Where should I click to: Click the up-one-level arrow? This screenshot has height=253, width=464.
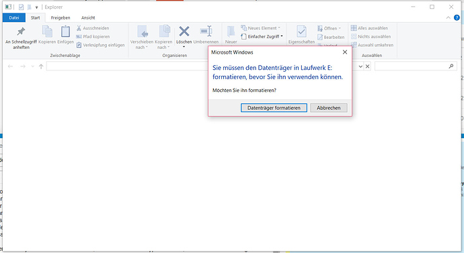tap(41, 66)
